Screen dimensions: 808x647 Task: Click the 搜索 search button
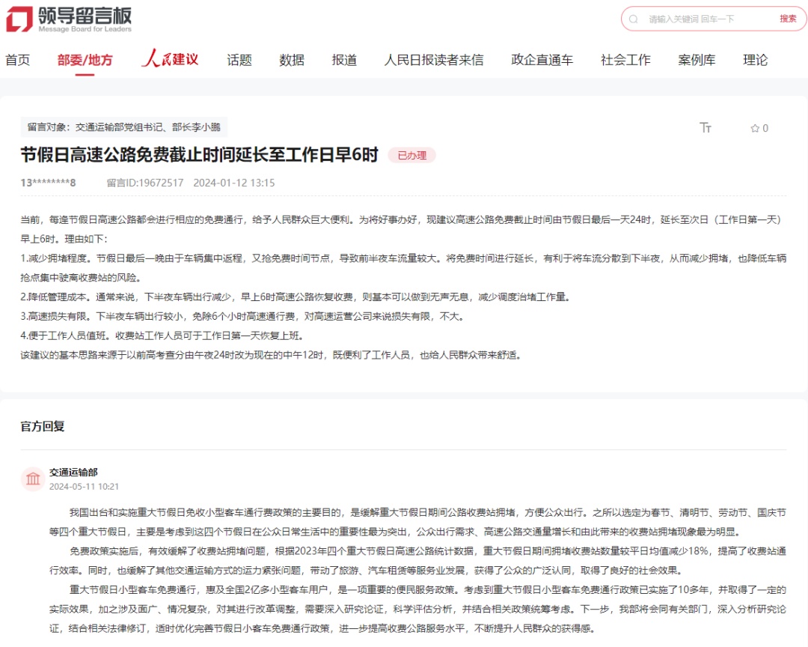[x=787, y=18]
